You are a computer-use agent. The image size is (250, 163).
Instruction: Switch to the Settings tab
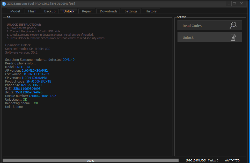point(131,11)
